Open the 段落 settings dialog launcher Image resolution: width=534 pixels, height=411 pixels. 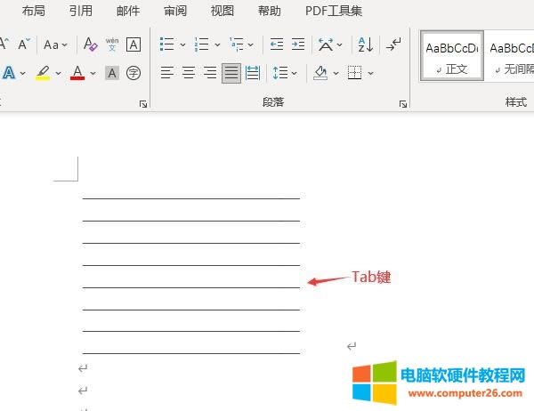coord(403,104)
